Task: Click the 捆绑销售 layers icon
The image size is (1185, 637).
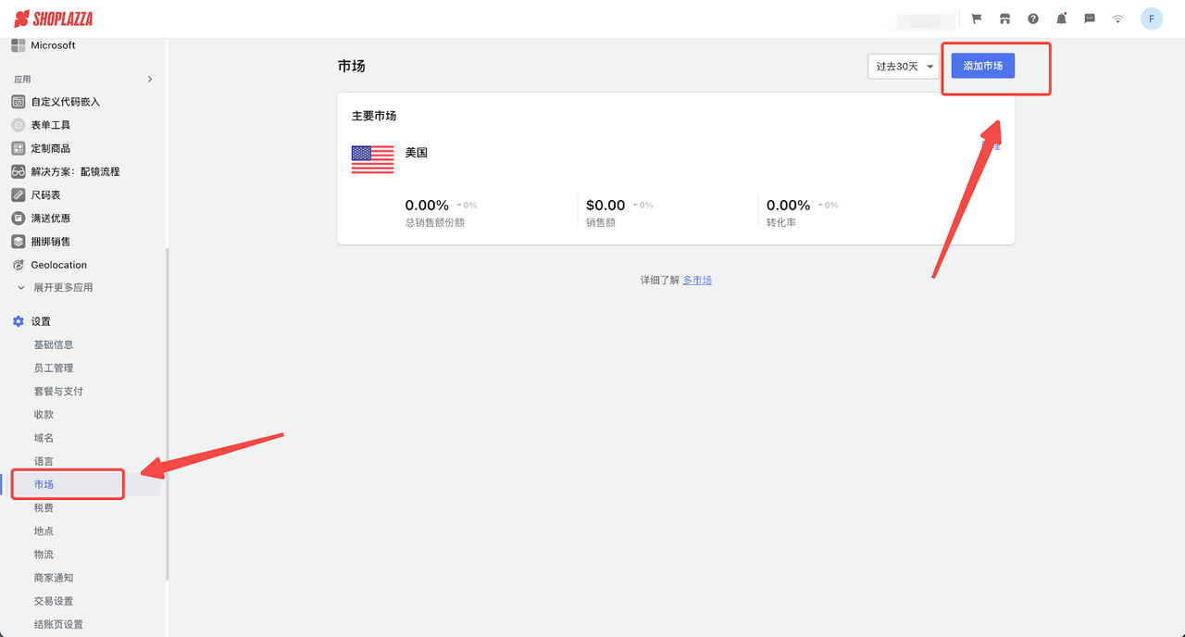Action: [x=18, y=242]
